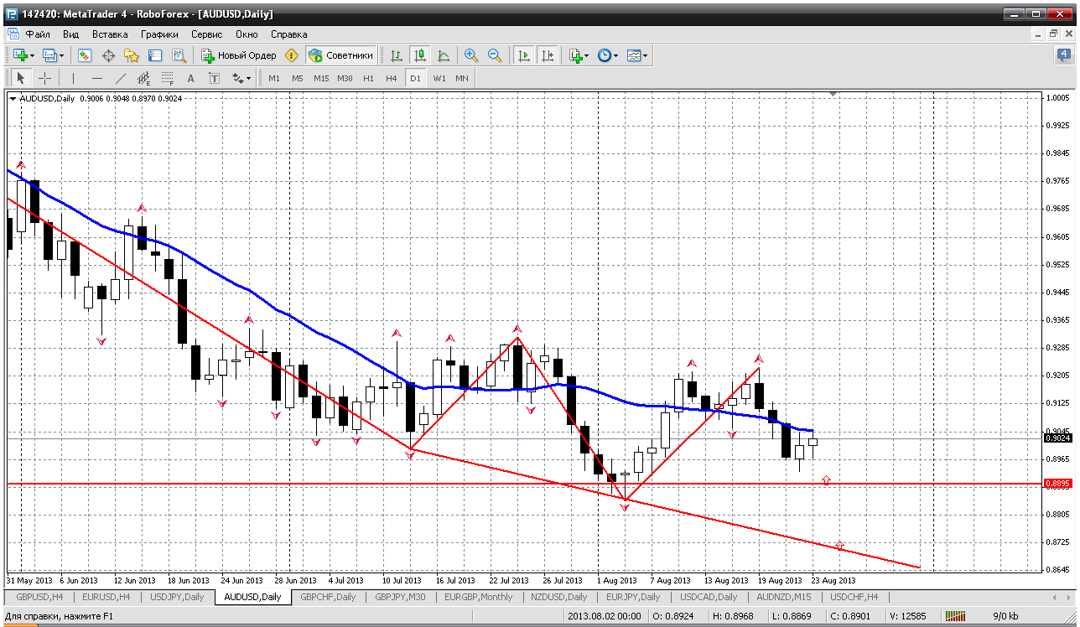Screen dimensions: 1080x627
Task: Select the text label (T) tool
Action: (x=214, y=78)
